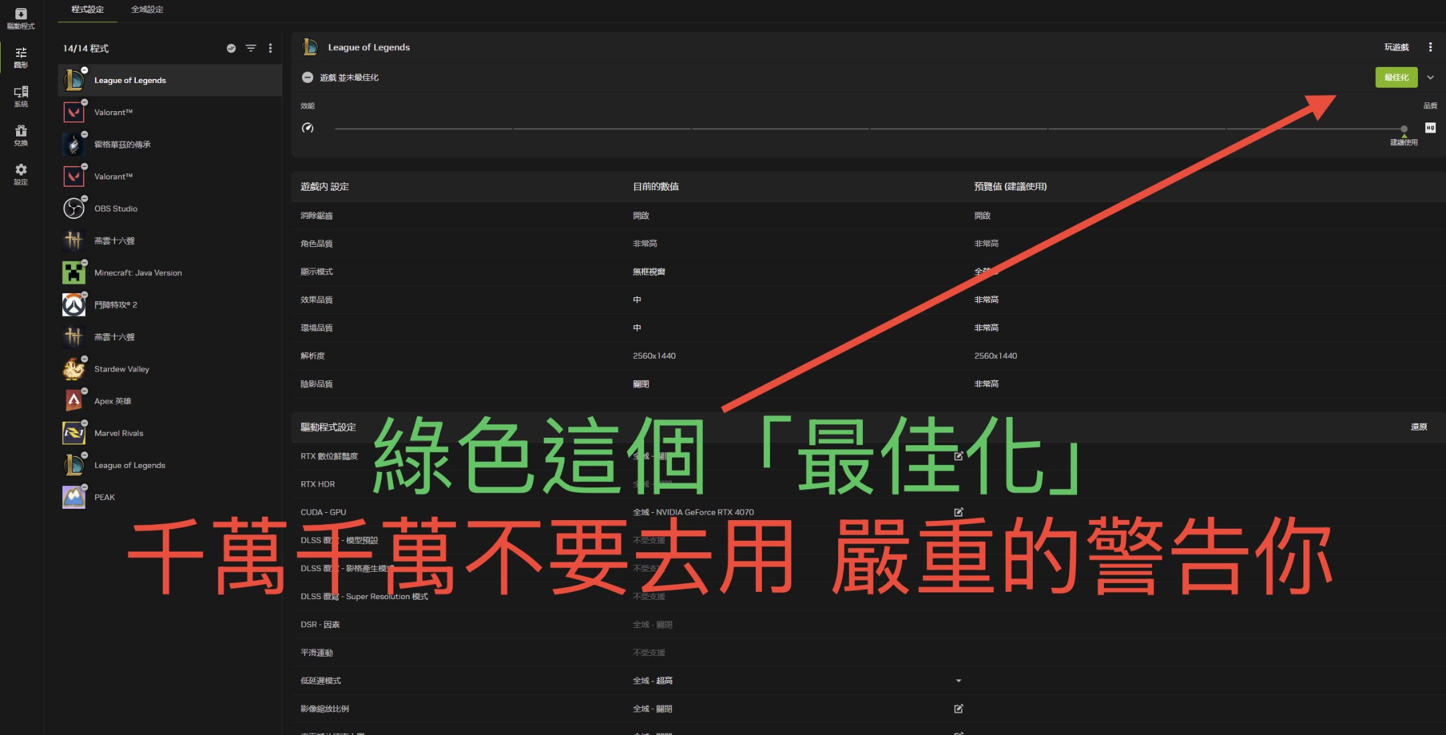Image resolution: width=1446 pixels, height=735 pixels.
Task: Switch to the 全域設定 tab
Action: [x=147, y=9]
